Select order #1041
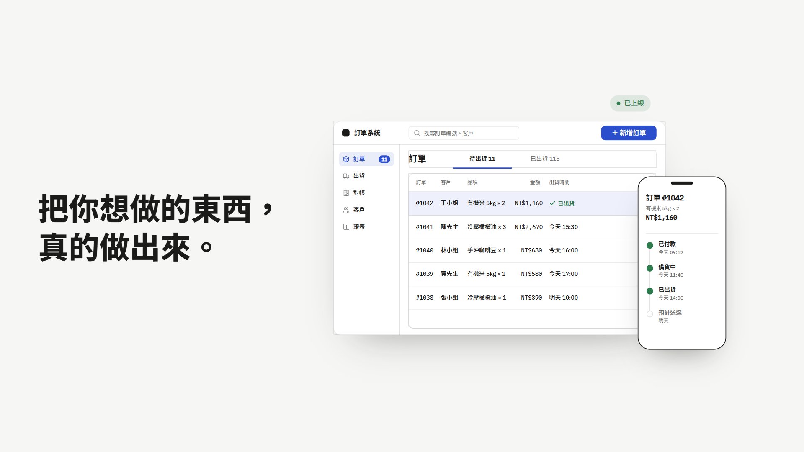This screenshot has height=452, width=804. coord(523,227)
